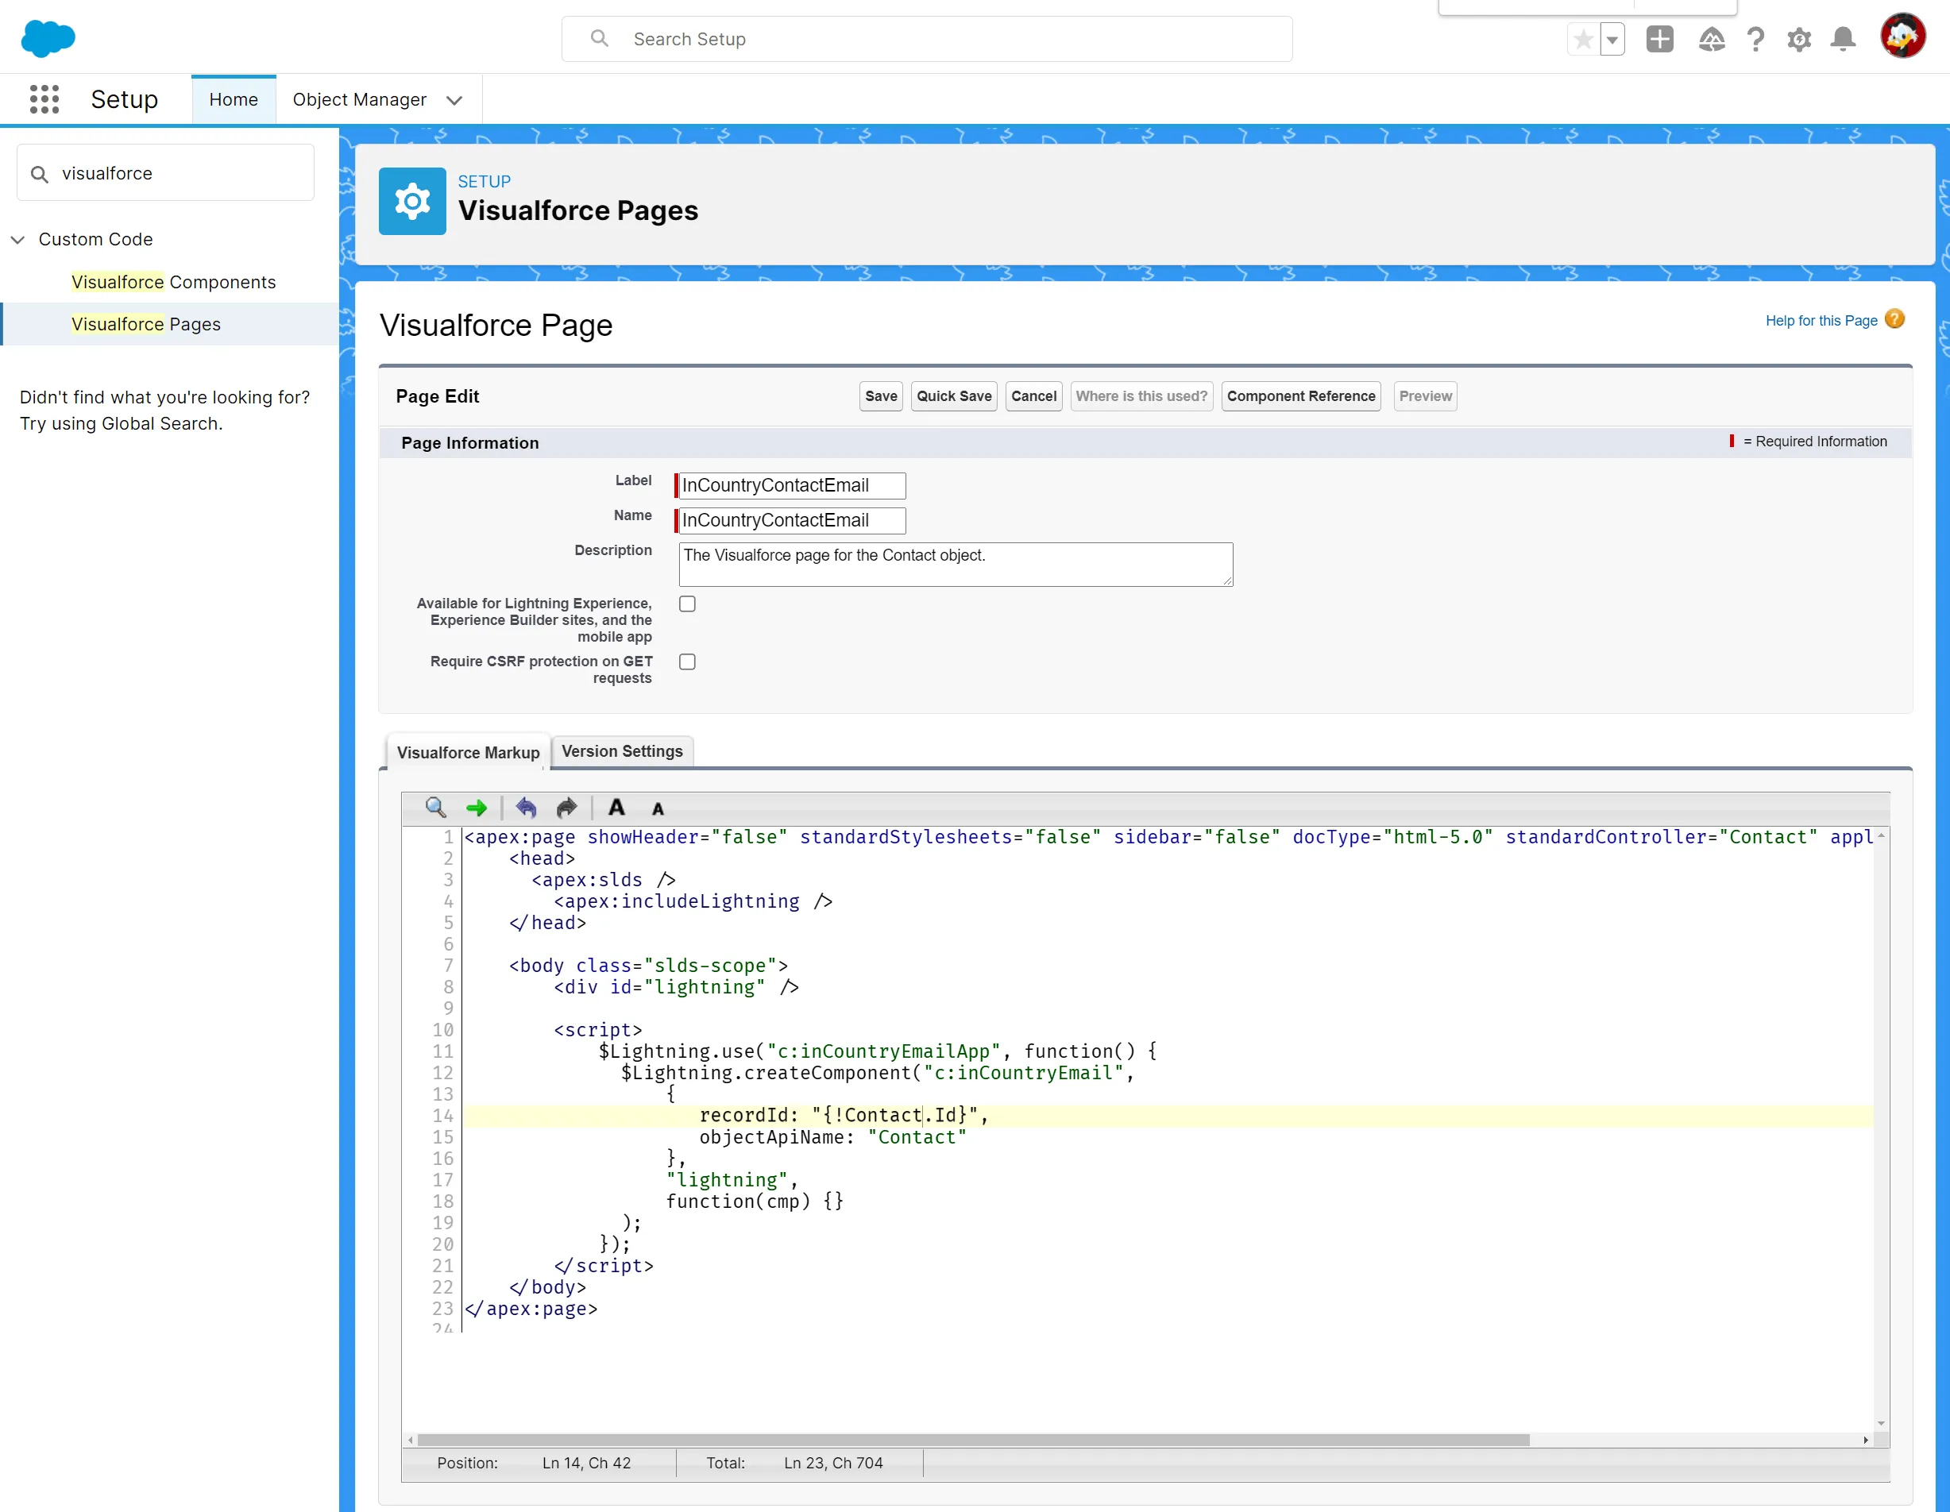The image size is (1950, 1512).
Task: Enable Require CSRF protection on GET requests
Action: (686, 661)
